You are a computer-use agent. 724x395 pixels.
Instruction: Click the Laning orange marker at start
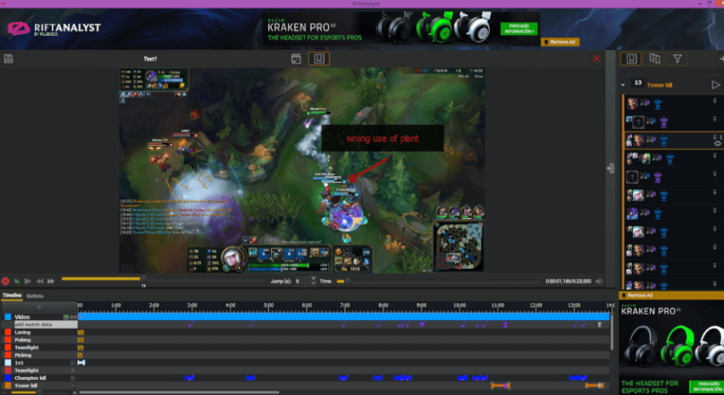click(80, 332)
